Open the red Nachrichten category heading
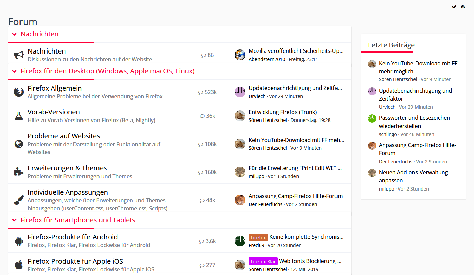The width and height of the screenshot is (474, 275). pos(40,34)
